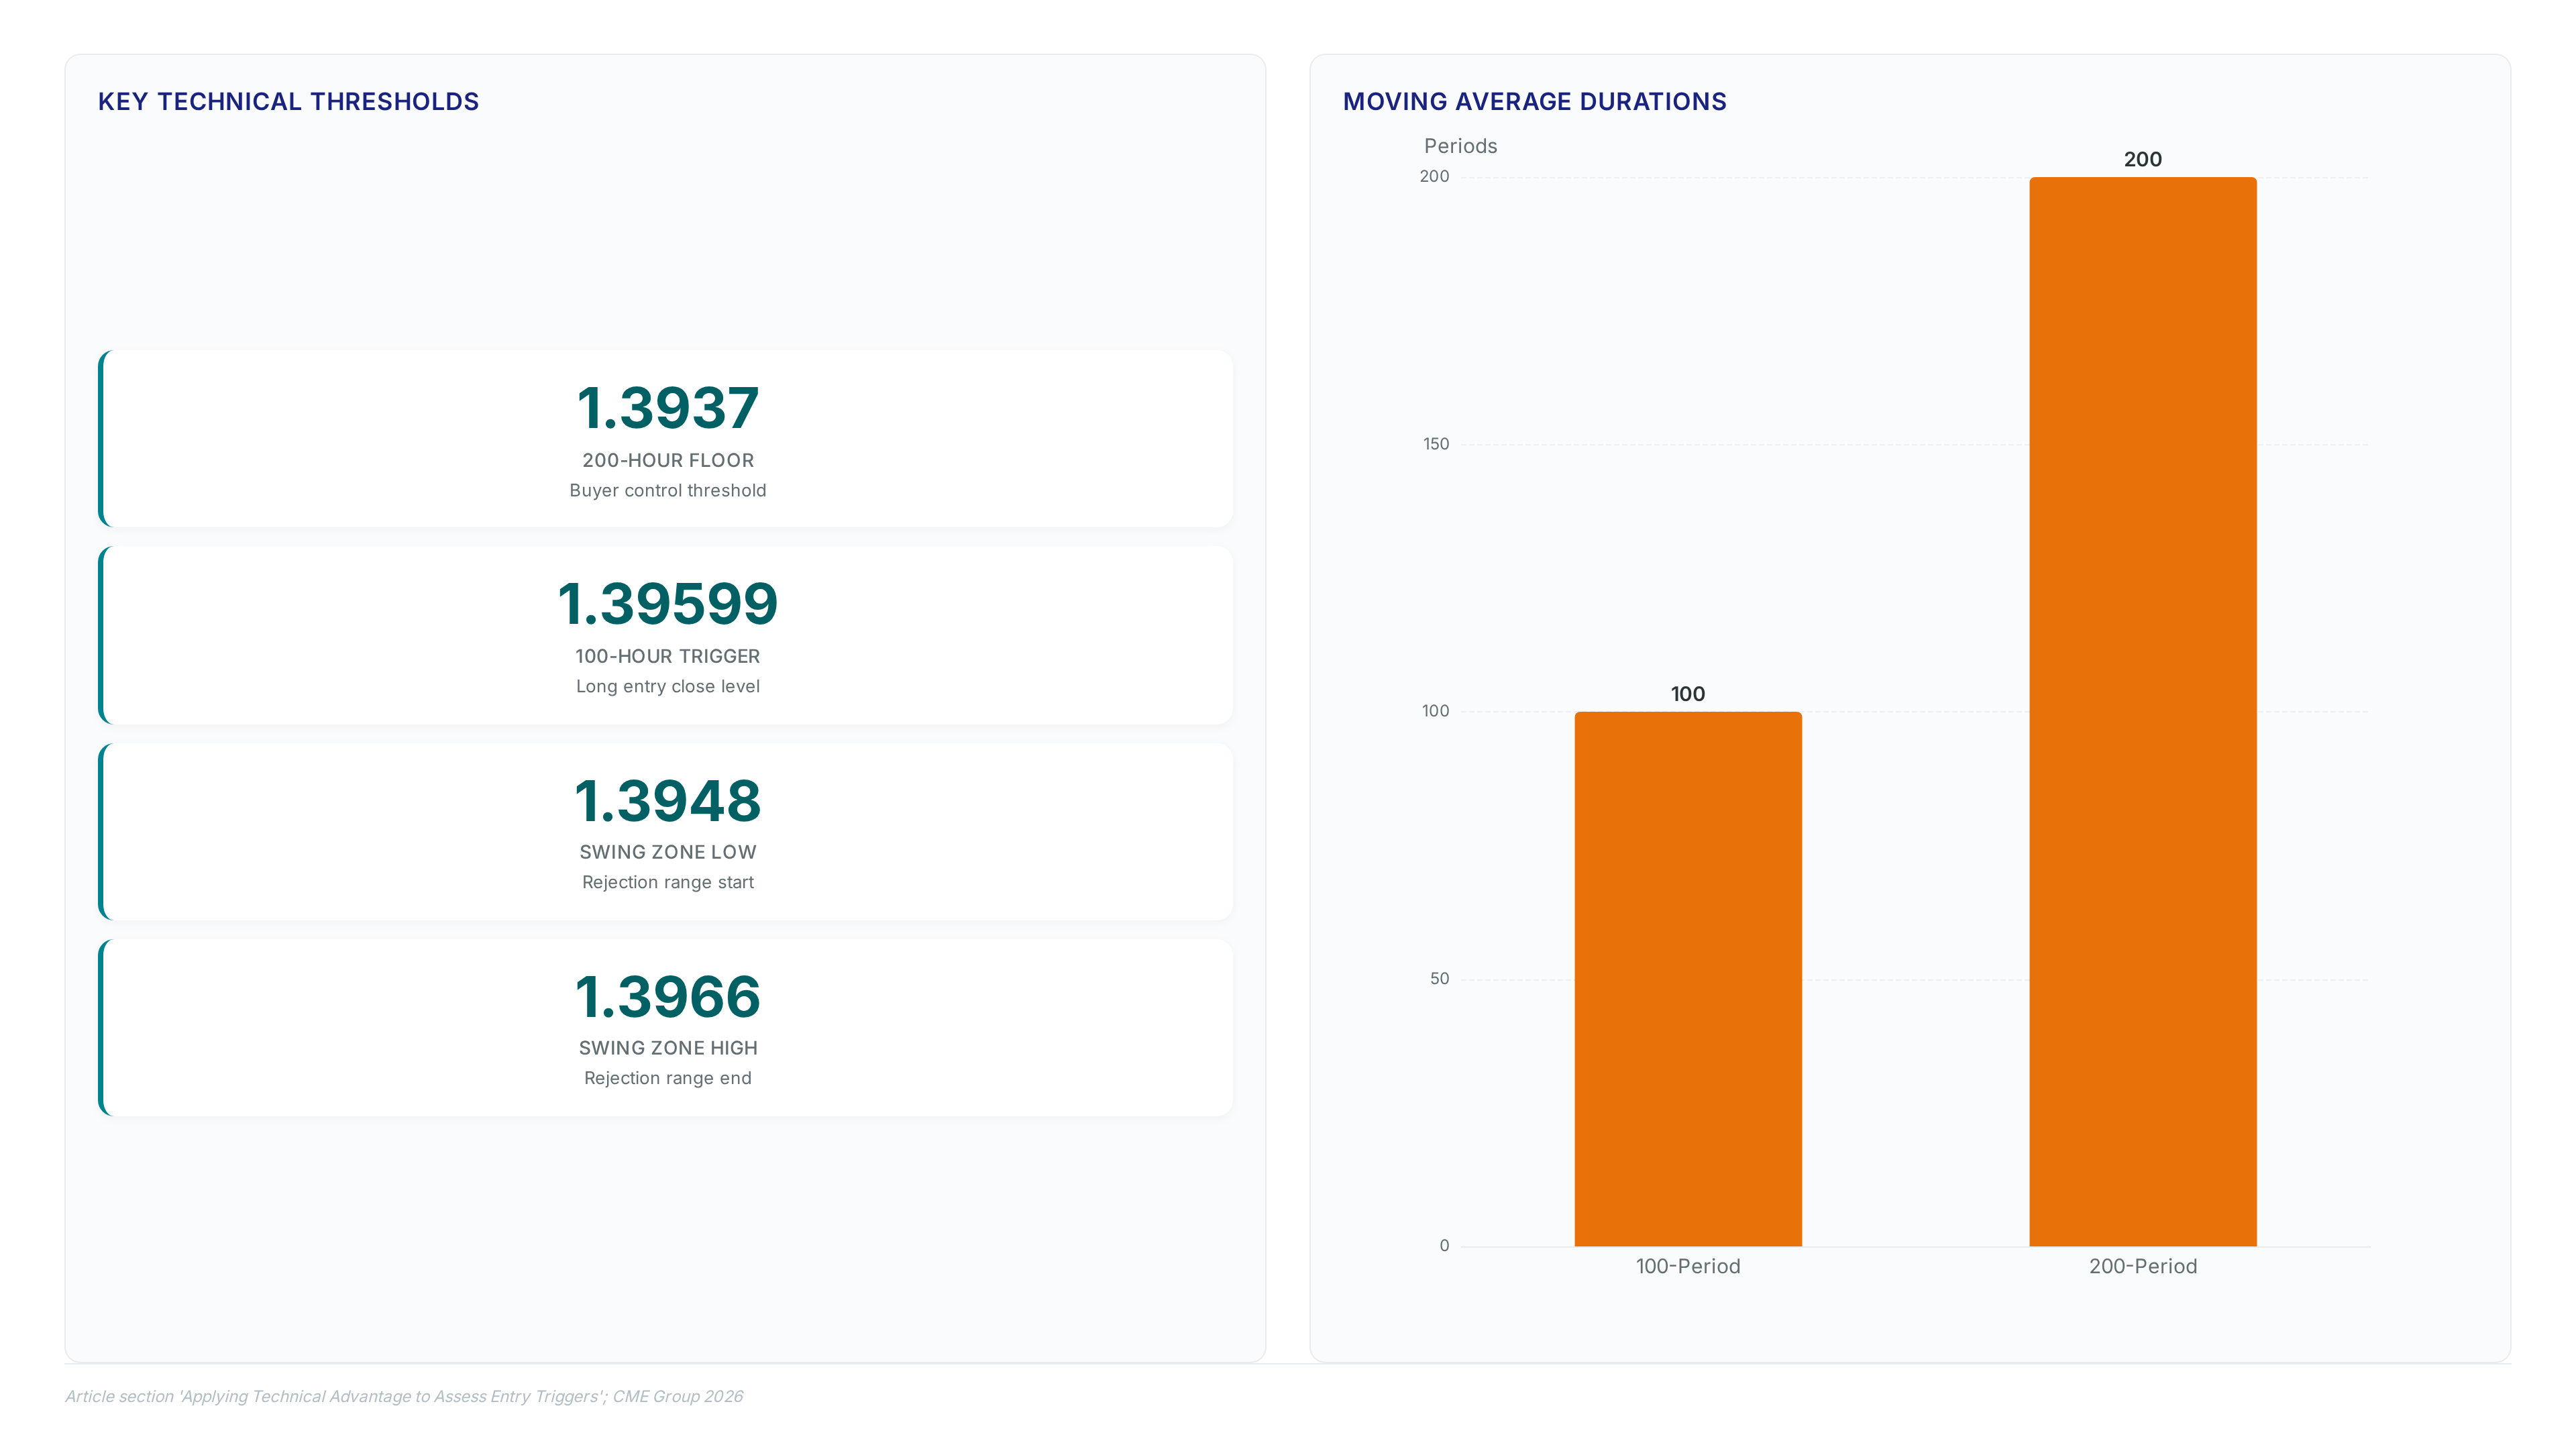
Task: Click the 200-Period orange bar
Action: (2143, 711)
